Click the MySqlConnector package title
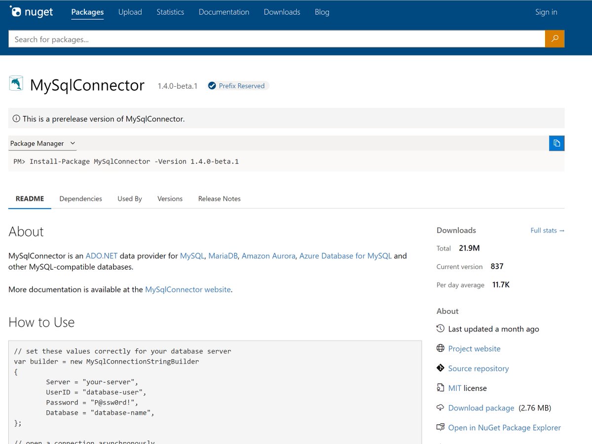The image size is (592, 444). [87, 85]
